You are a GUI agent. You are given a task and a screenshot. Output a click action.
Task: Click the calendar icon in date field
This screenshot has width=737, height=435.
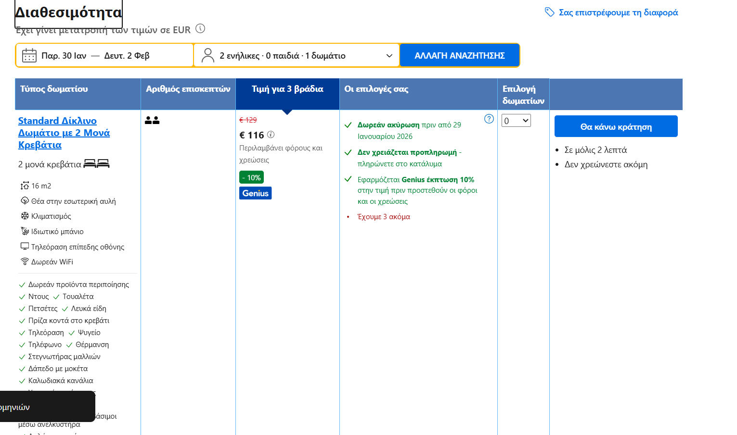(29, 56)
